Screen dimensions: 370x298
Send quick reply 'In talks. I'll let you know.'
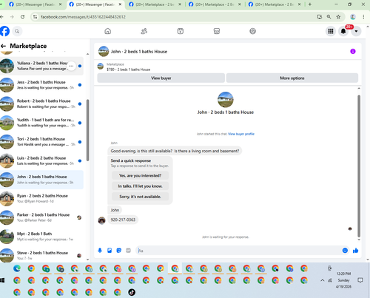point(140,186)
